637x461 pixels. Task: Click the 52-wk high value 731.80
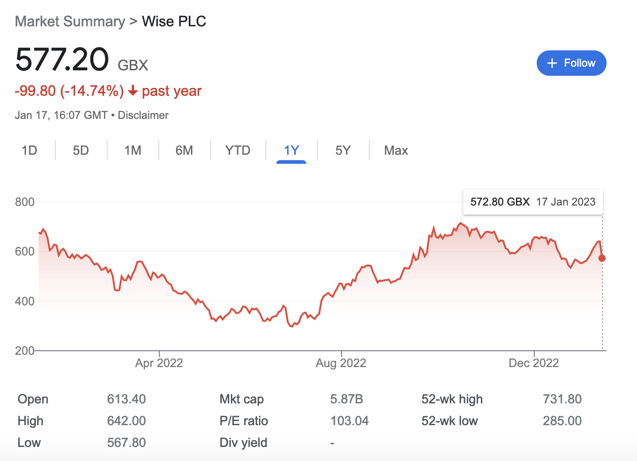click(x=562, y=399)
